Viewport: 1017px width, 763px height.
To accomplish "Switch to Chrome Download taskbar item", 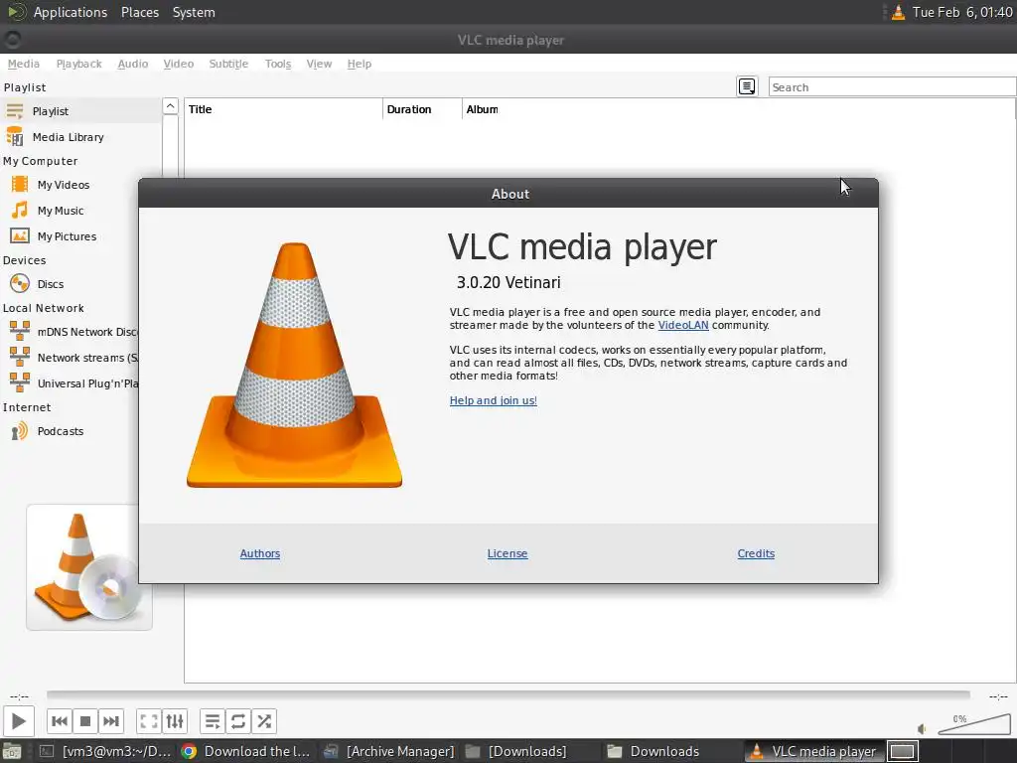I will 246,751.
